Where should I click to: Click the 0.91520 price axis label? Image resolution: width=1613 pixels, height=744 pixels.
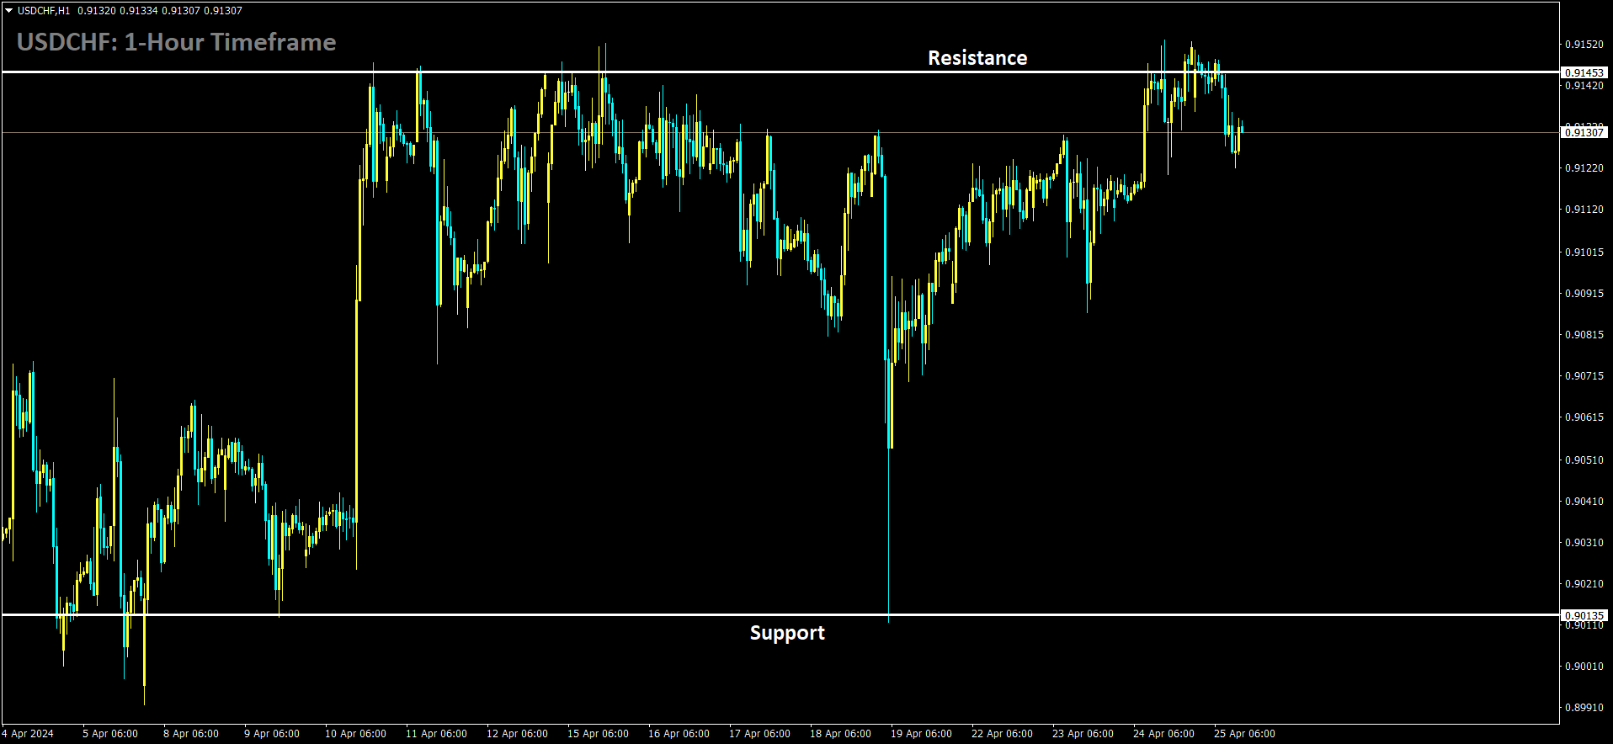[x=1584, y=44]
